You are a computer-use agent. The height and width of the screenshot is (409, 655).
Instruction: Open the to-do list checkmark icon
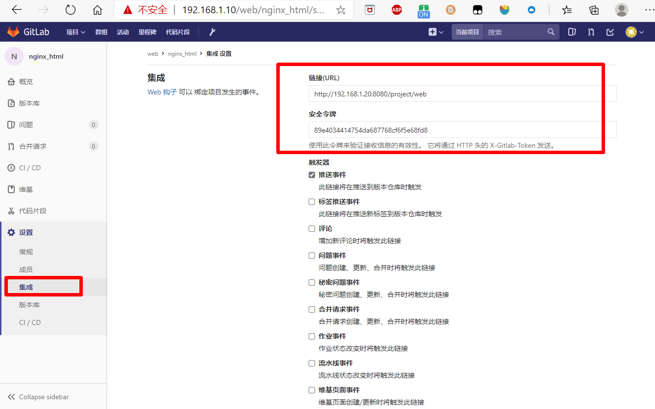pos(609,32)
